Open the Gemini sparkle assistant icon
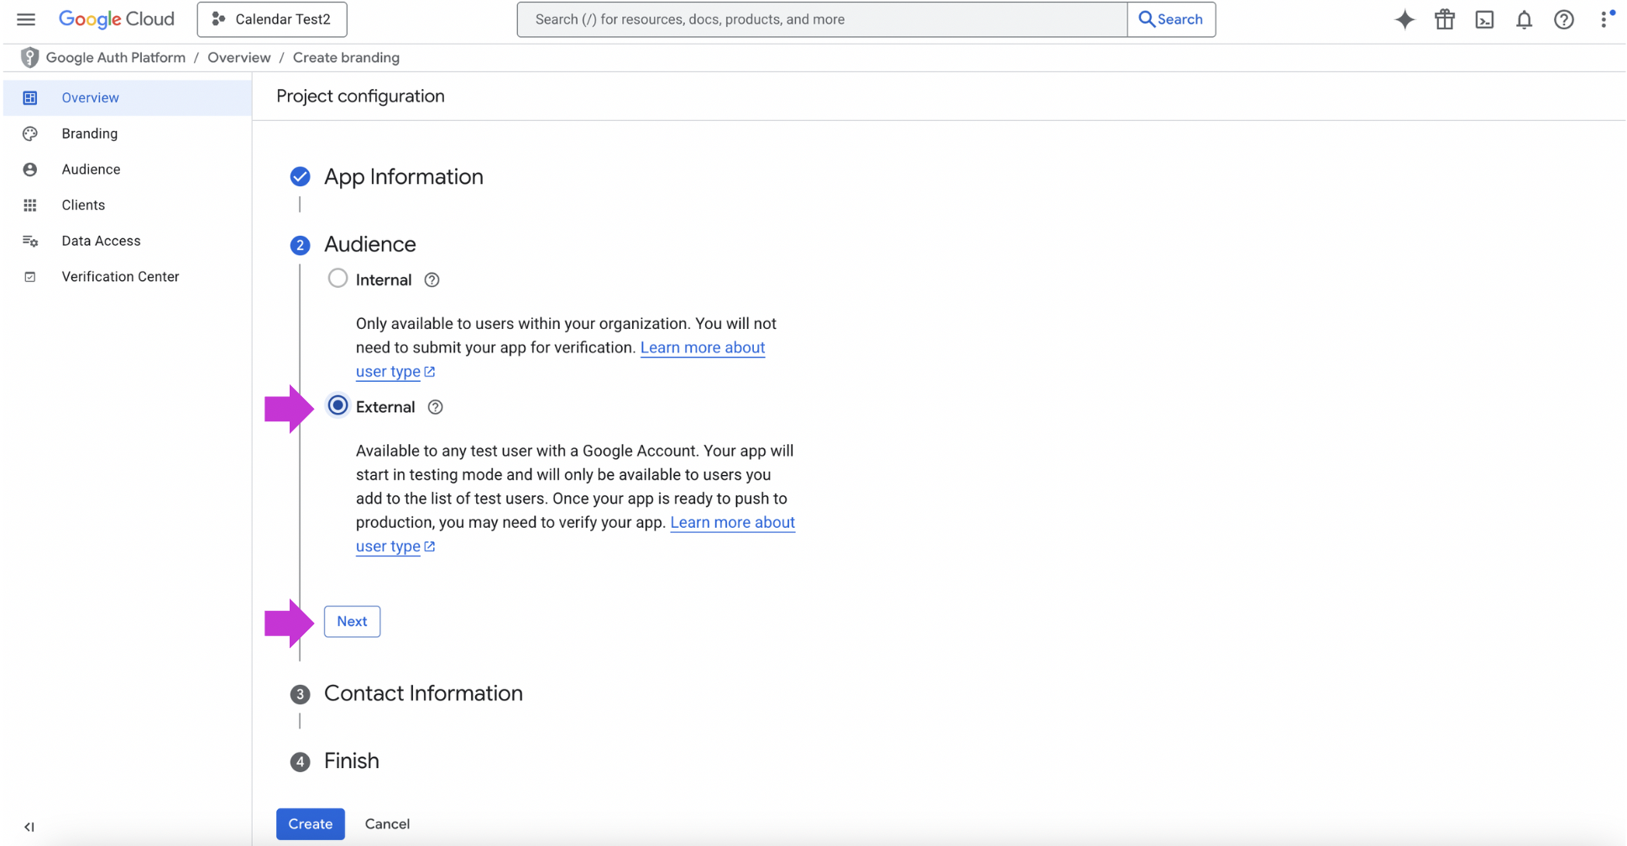This screenshot has width=1627, height=846. pyautogui.click(x=1405, y=19)
